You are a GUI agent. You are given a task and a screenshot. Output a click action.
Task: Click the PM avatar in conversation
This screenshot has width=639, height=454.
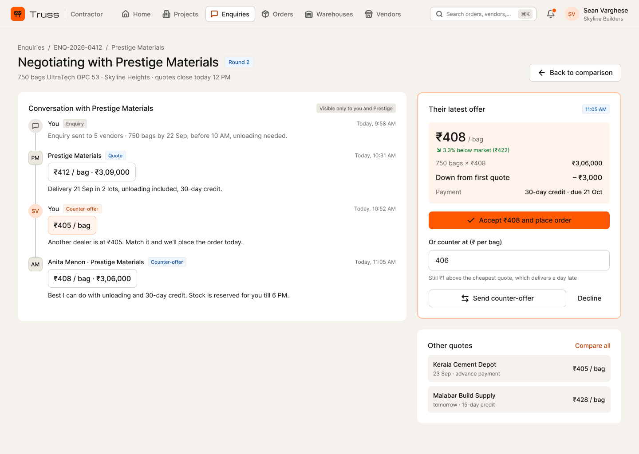[35, 158]
